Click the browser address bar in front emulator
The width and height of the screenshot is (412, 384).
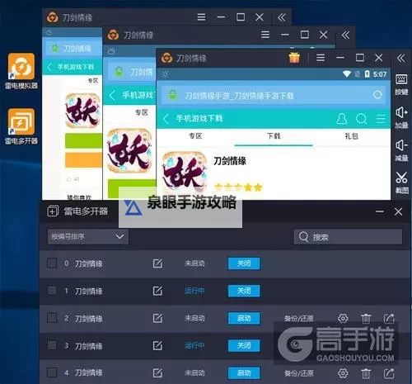point(274,95)
